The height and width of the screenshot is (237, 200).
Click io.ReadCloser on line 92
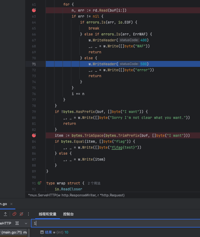69,189
